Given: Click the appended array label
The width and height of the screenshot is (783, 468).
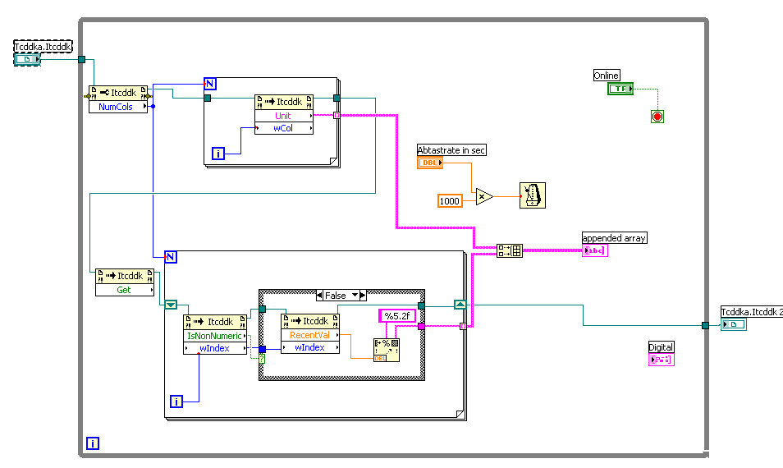Looking at the screenshot, I should [614, 238].
